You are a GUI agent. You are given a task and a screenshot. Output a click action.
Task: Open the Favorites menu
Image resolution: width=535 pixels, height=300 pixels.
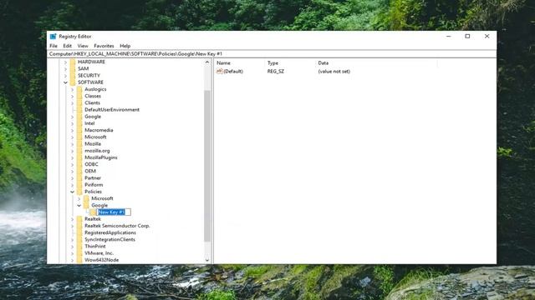click(x=104, y=46)
